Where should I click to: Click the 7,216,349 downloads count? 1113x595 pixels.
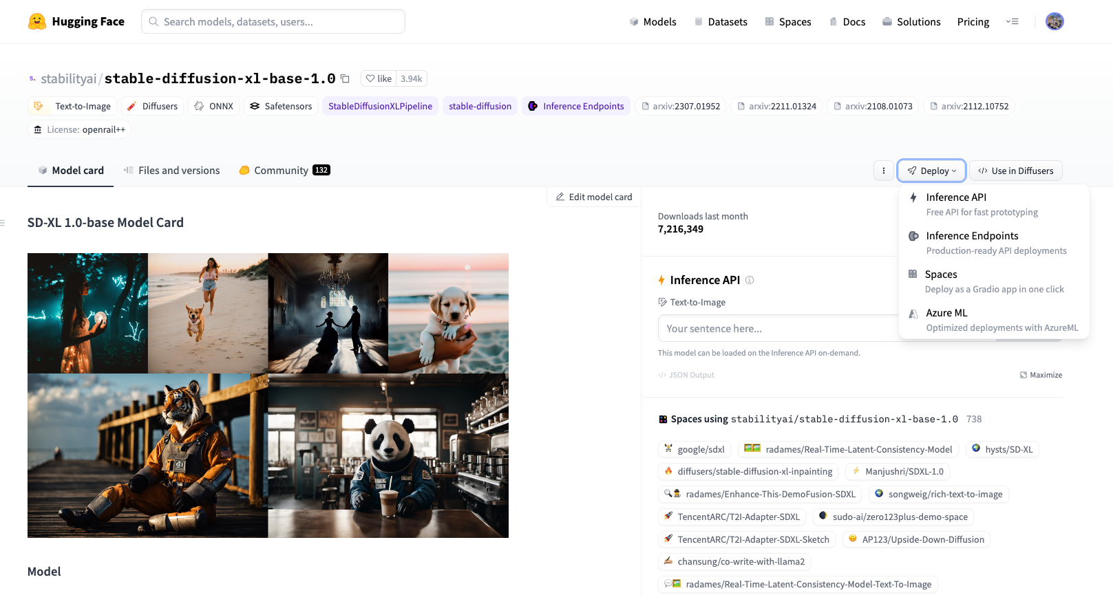[681, 229]
